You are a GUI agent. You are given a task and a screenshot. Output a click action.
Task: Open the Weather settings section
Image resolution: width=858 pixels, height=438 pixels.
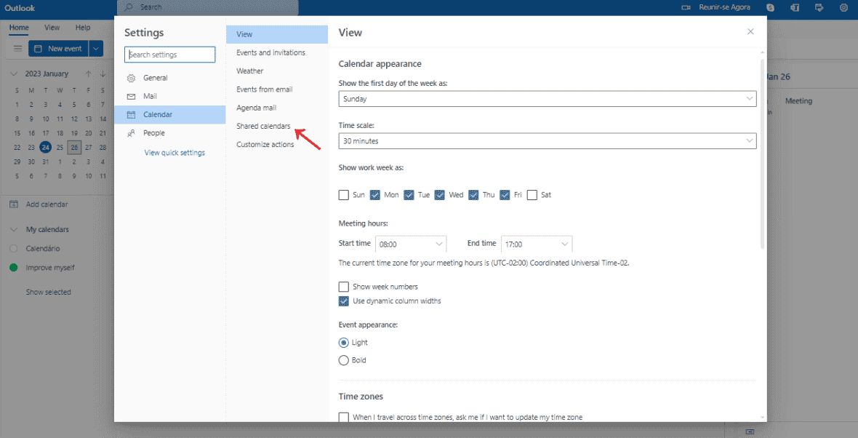point(249,71)
